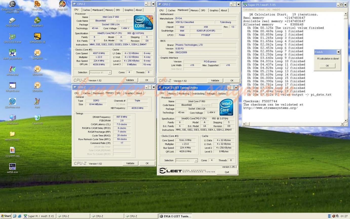Switch to Caches tab in top-left CPU-Z
Image resolution: width=350 pixels, height=219 pixels.
coord(86,10)
